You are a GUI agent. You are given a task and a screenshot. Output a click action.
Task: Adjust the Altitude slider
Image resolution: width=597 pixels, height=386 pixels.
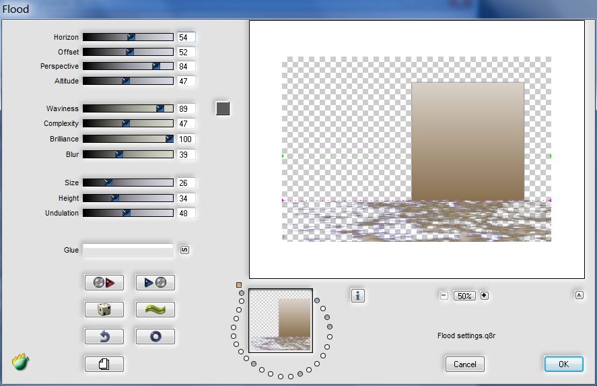coord(128,81)
